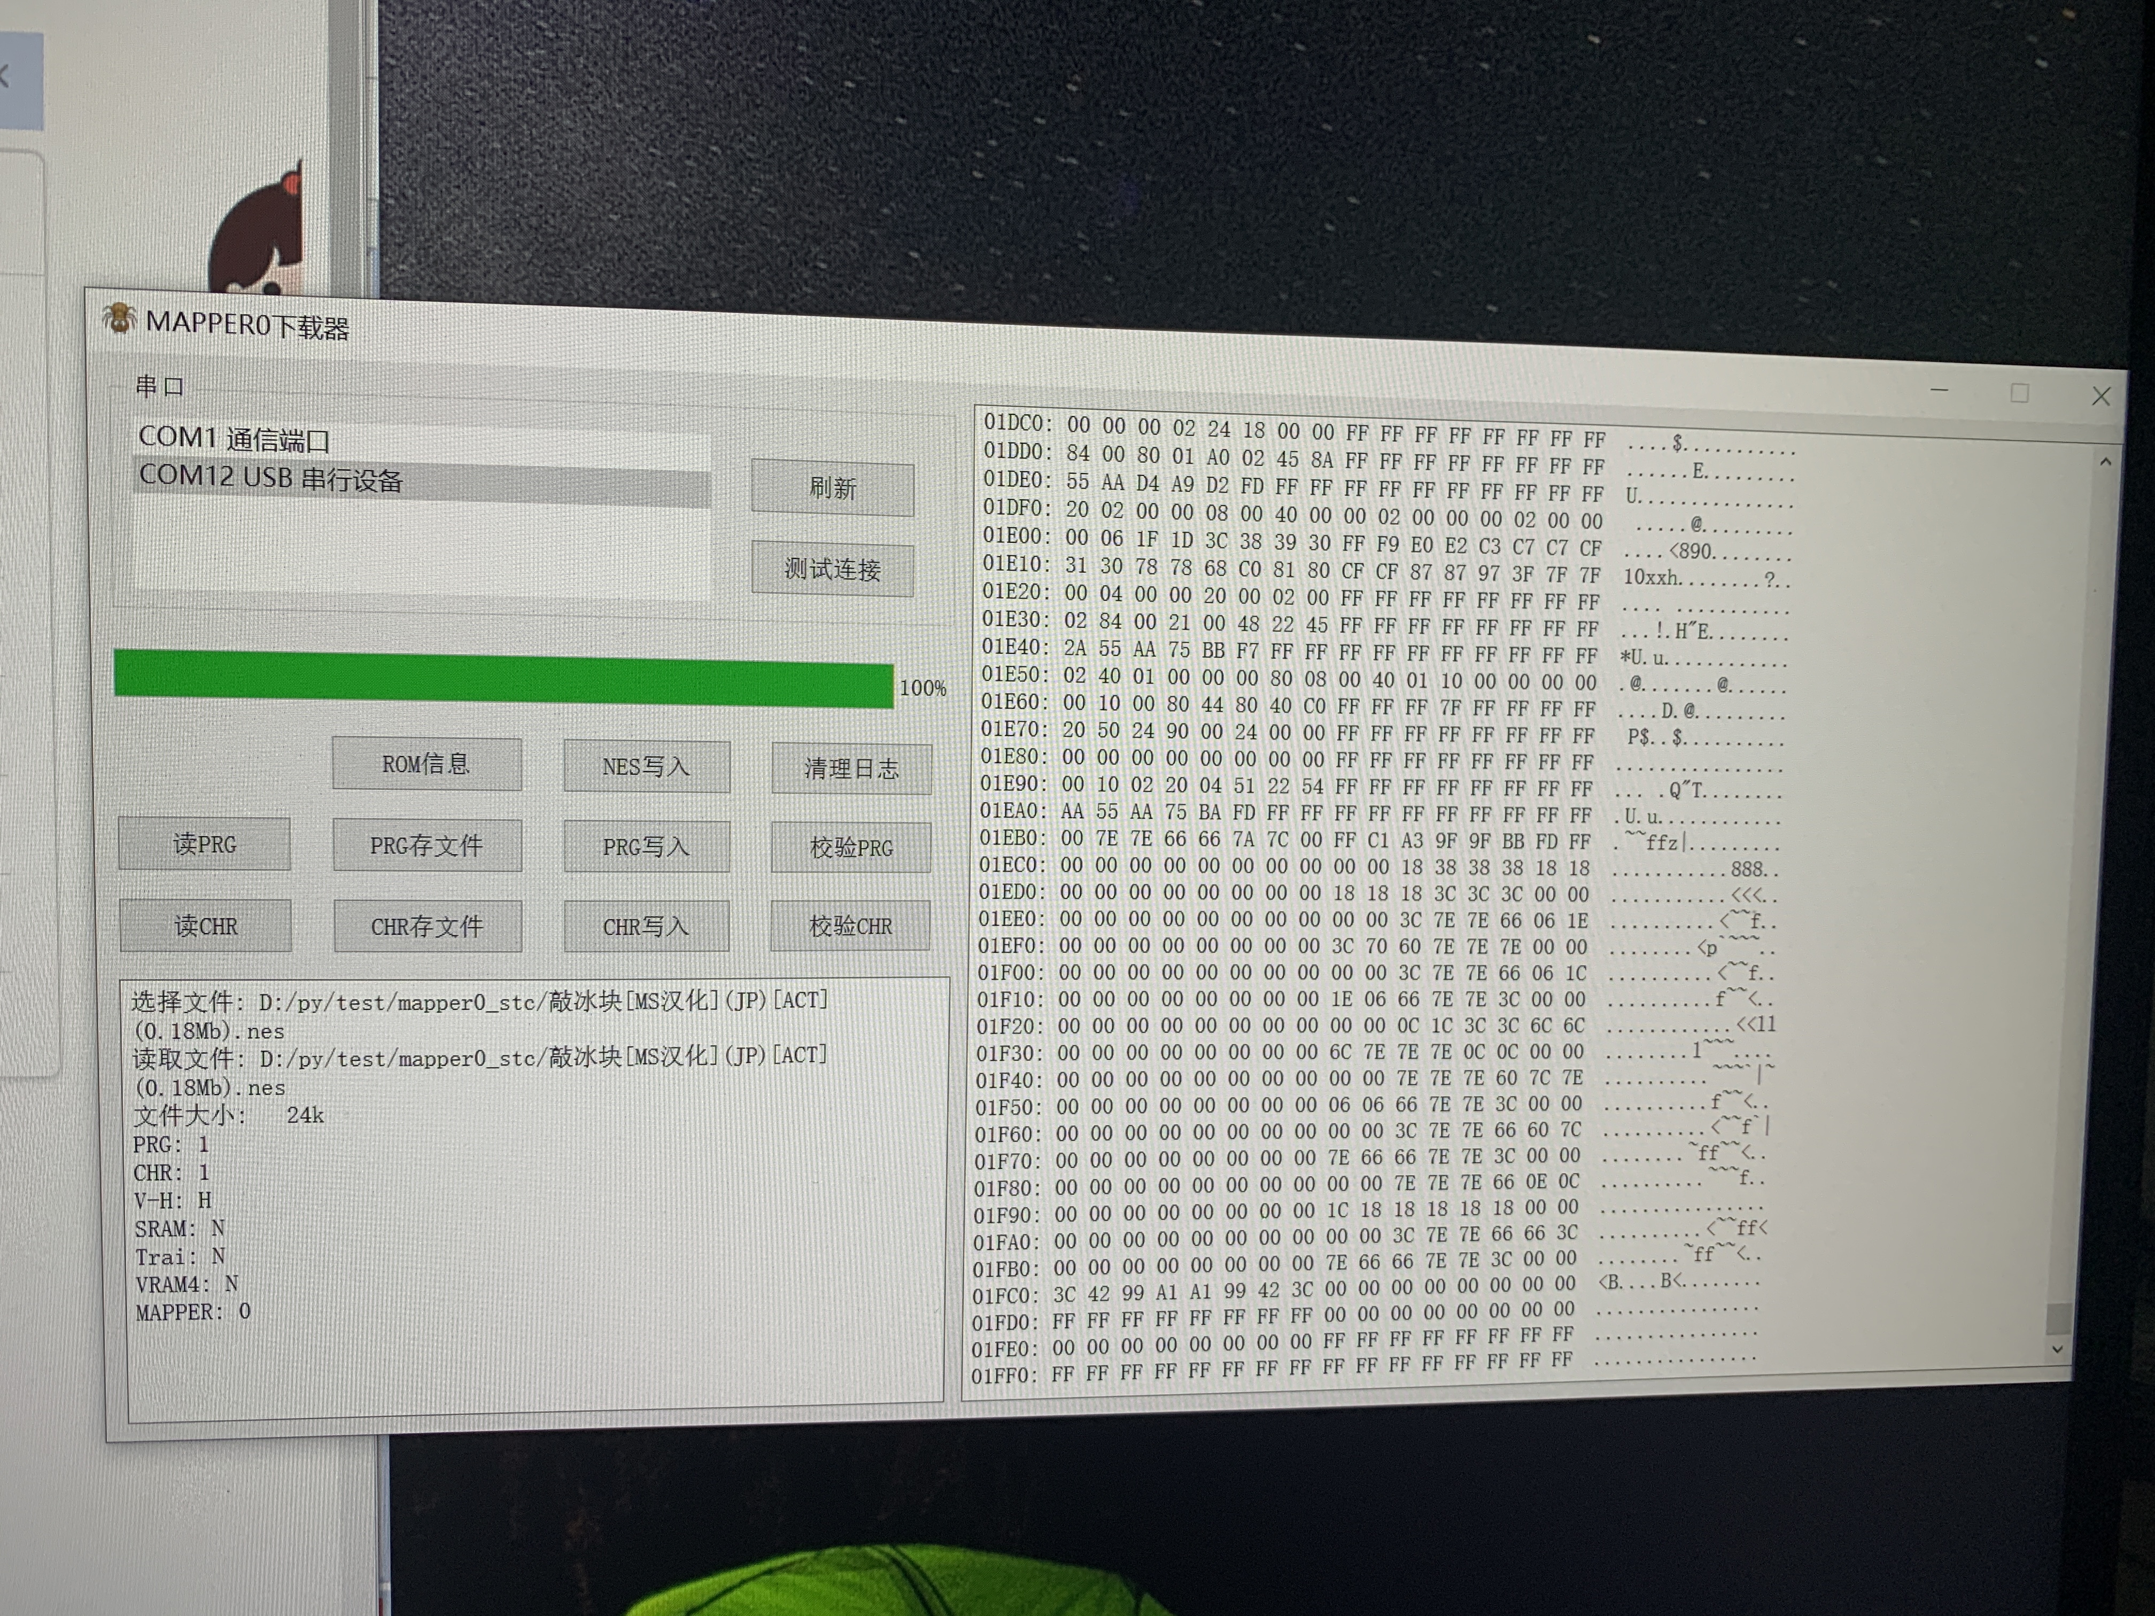Viewport: 2155px width, 1616px height.
Task: Click hex row address 01E50
Action: (x=1016, y=674)
